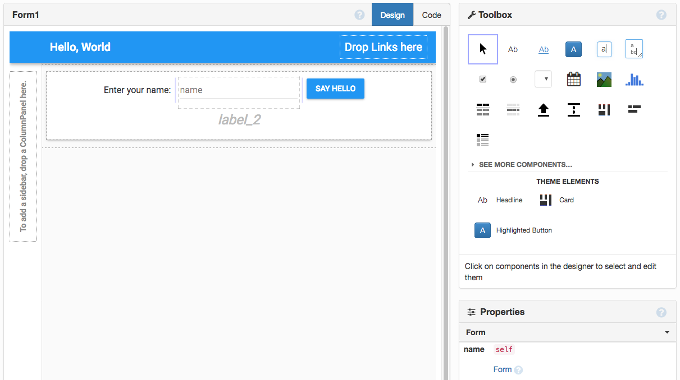Pick the Image component landscape icon
The width and height of the screenshot is (680, 380).
coord(604,80)
